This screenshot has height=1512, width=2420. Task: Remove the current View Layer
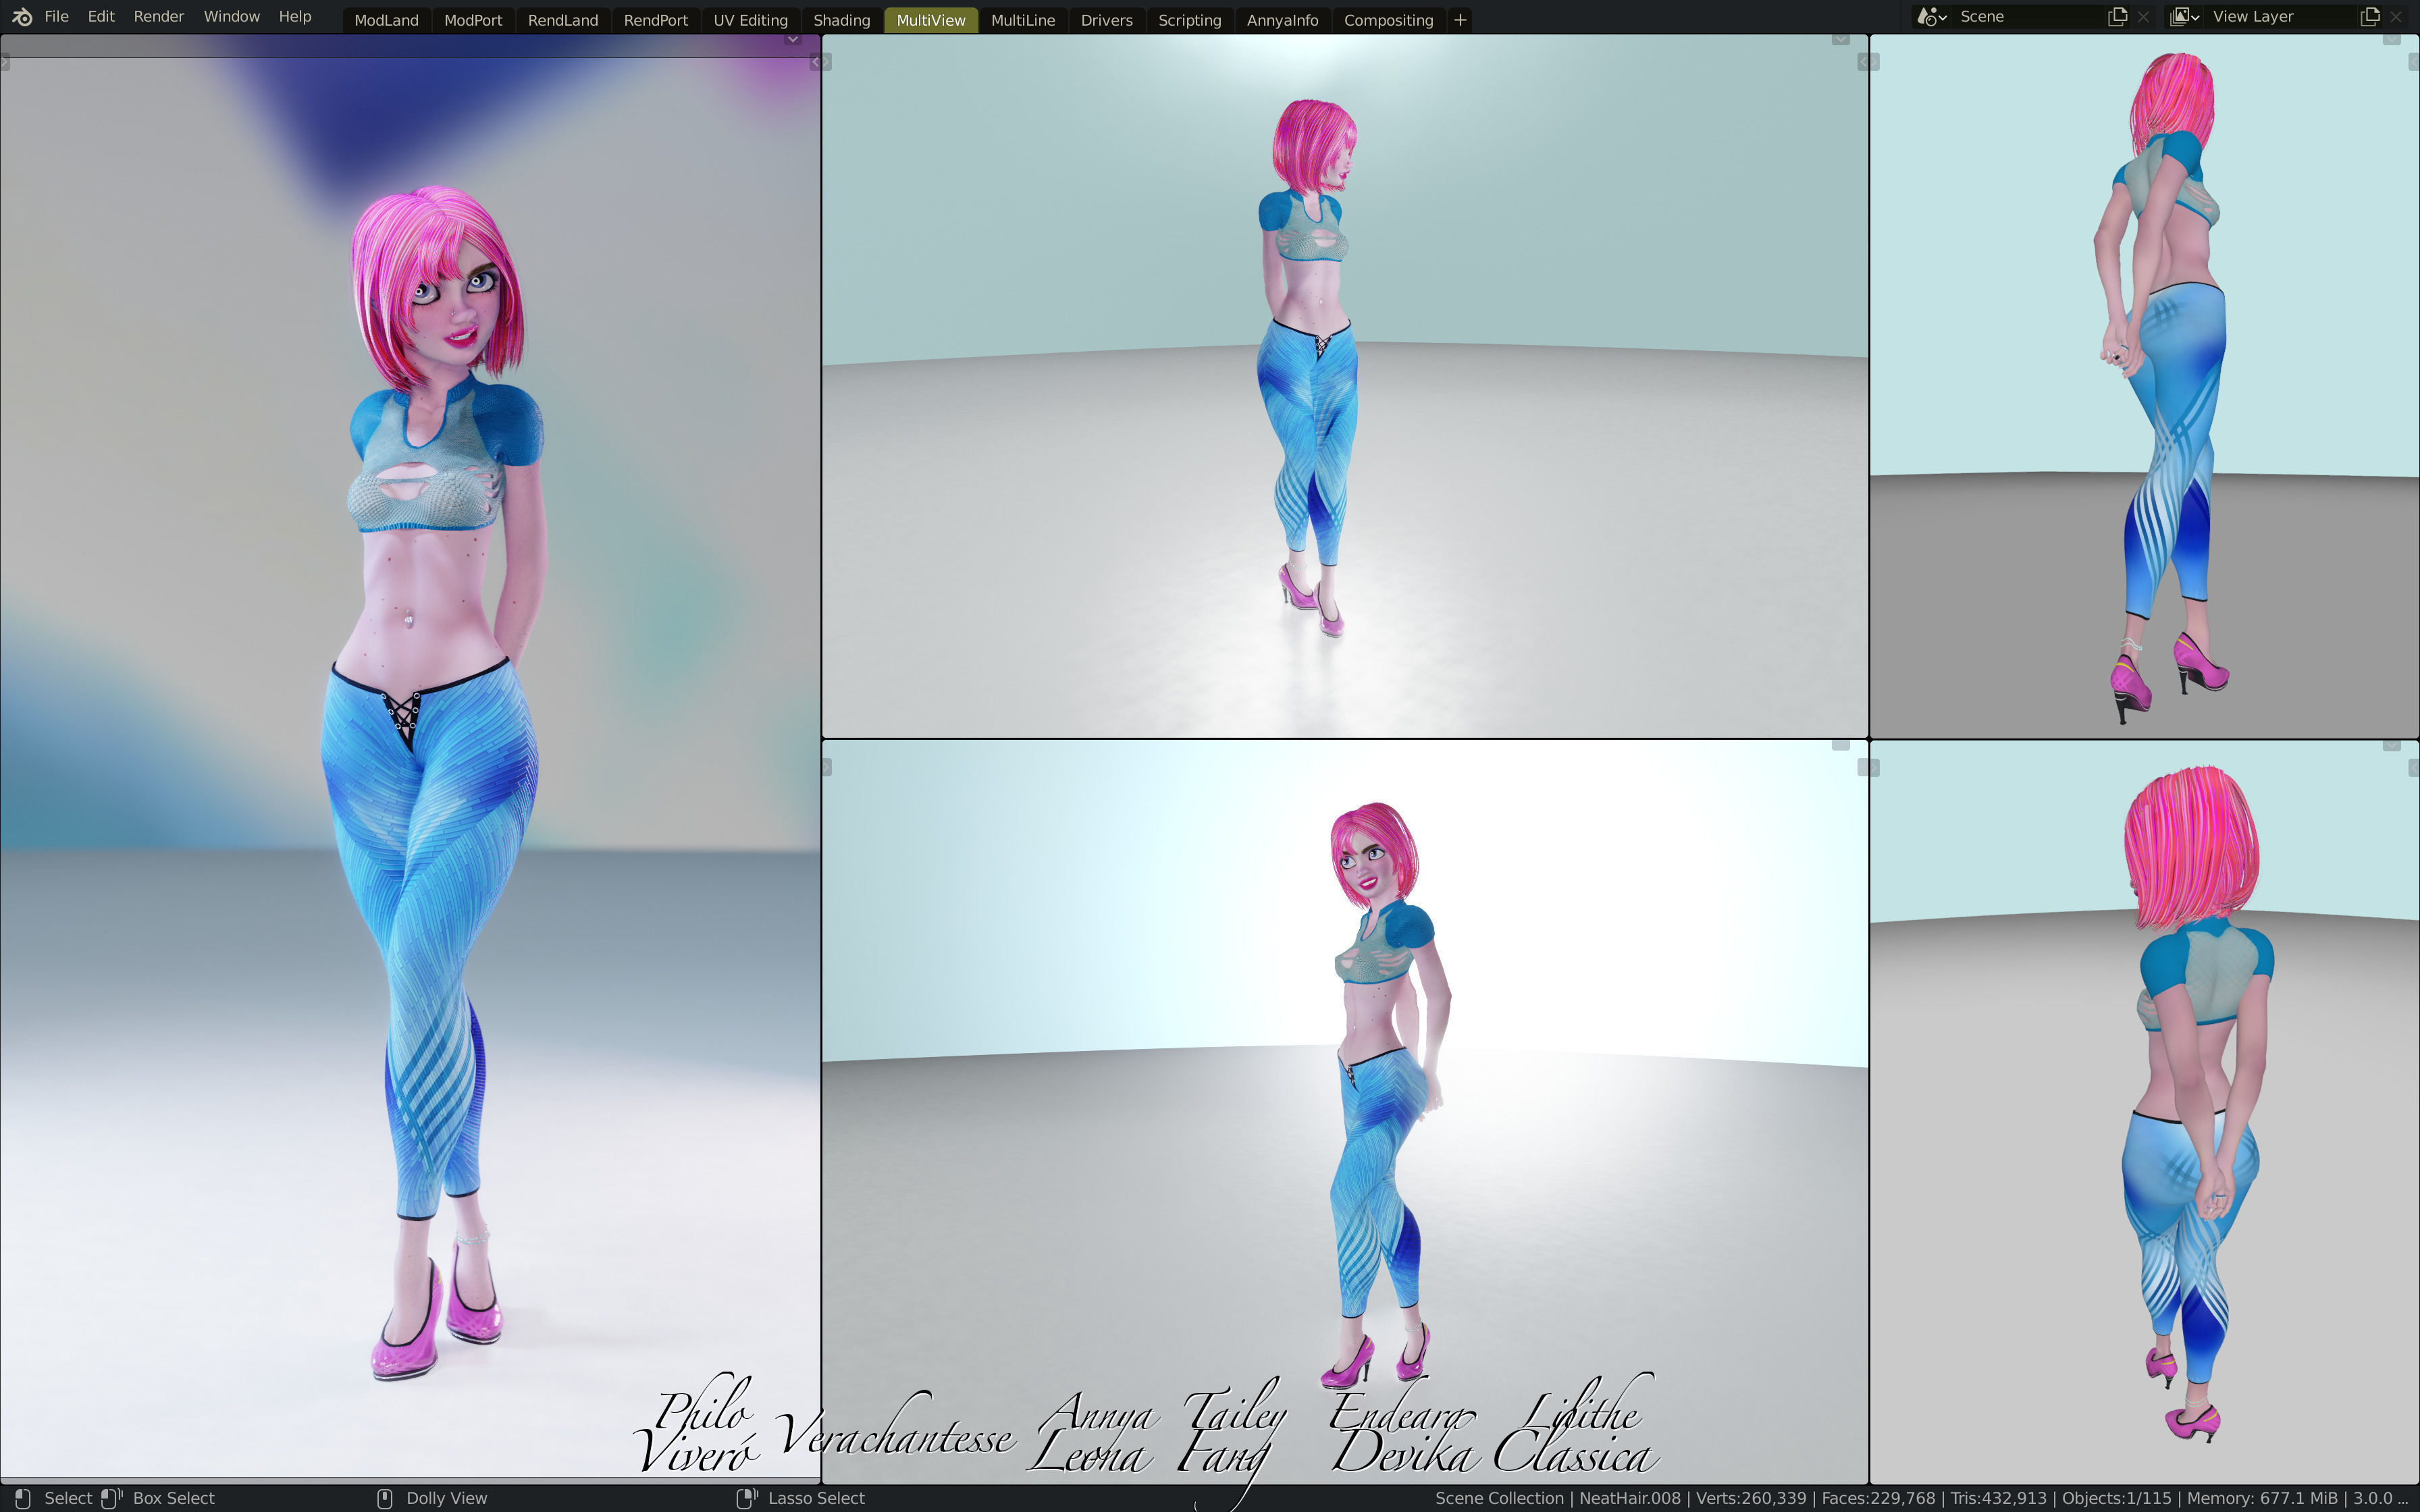pyautogui.click(x=2396, y=17)
